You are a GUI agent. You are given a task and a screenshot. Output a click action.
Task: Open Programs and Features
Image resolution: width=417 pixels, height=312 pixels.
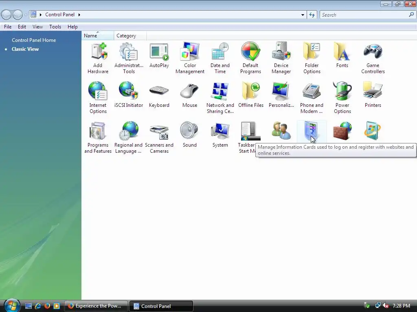98,137
